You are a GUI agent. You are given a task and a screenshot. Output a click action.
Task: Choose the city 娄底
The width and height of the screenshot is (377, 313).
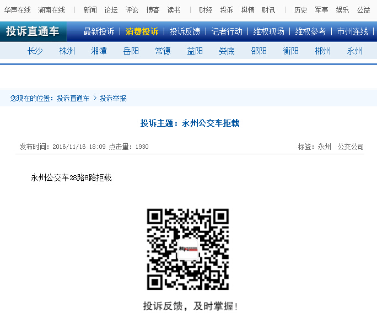(227, 51)
